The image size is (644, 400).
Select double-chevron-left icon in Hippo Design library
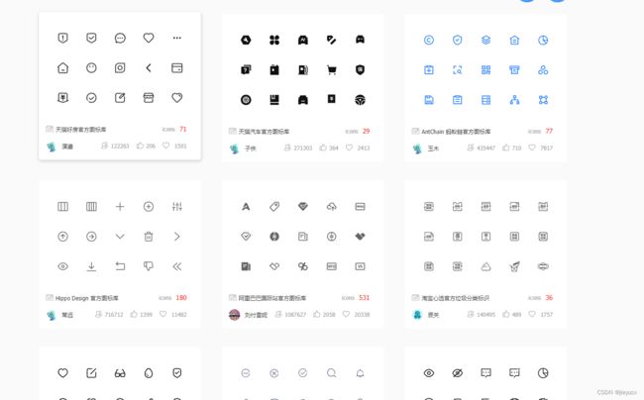coord(177,266)
